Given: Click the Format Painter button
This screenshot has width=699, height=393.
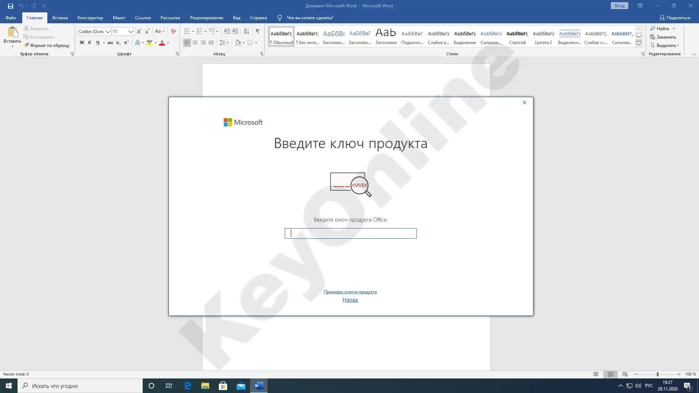Looking at the screenshot, I should click(47, 45).
